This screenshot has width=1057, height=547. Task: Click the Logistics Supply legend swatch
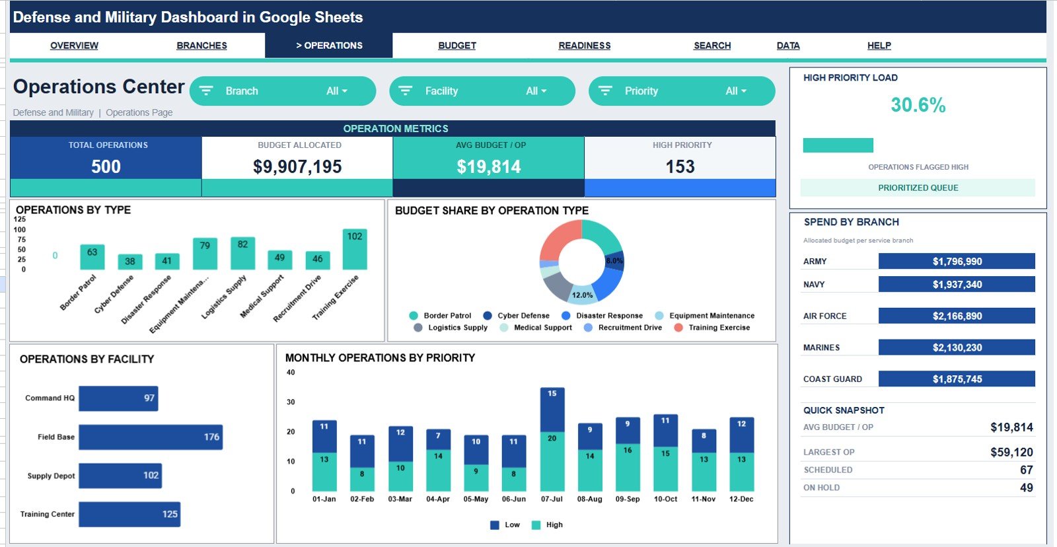tap(418, 328)
